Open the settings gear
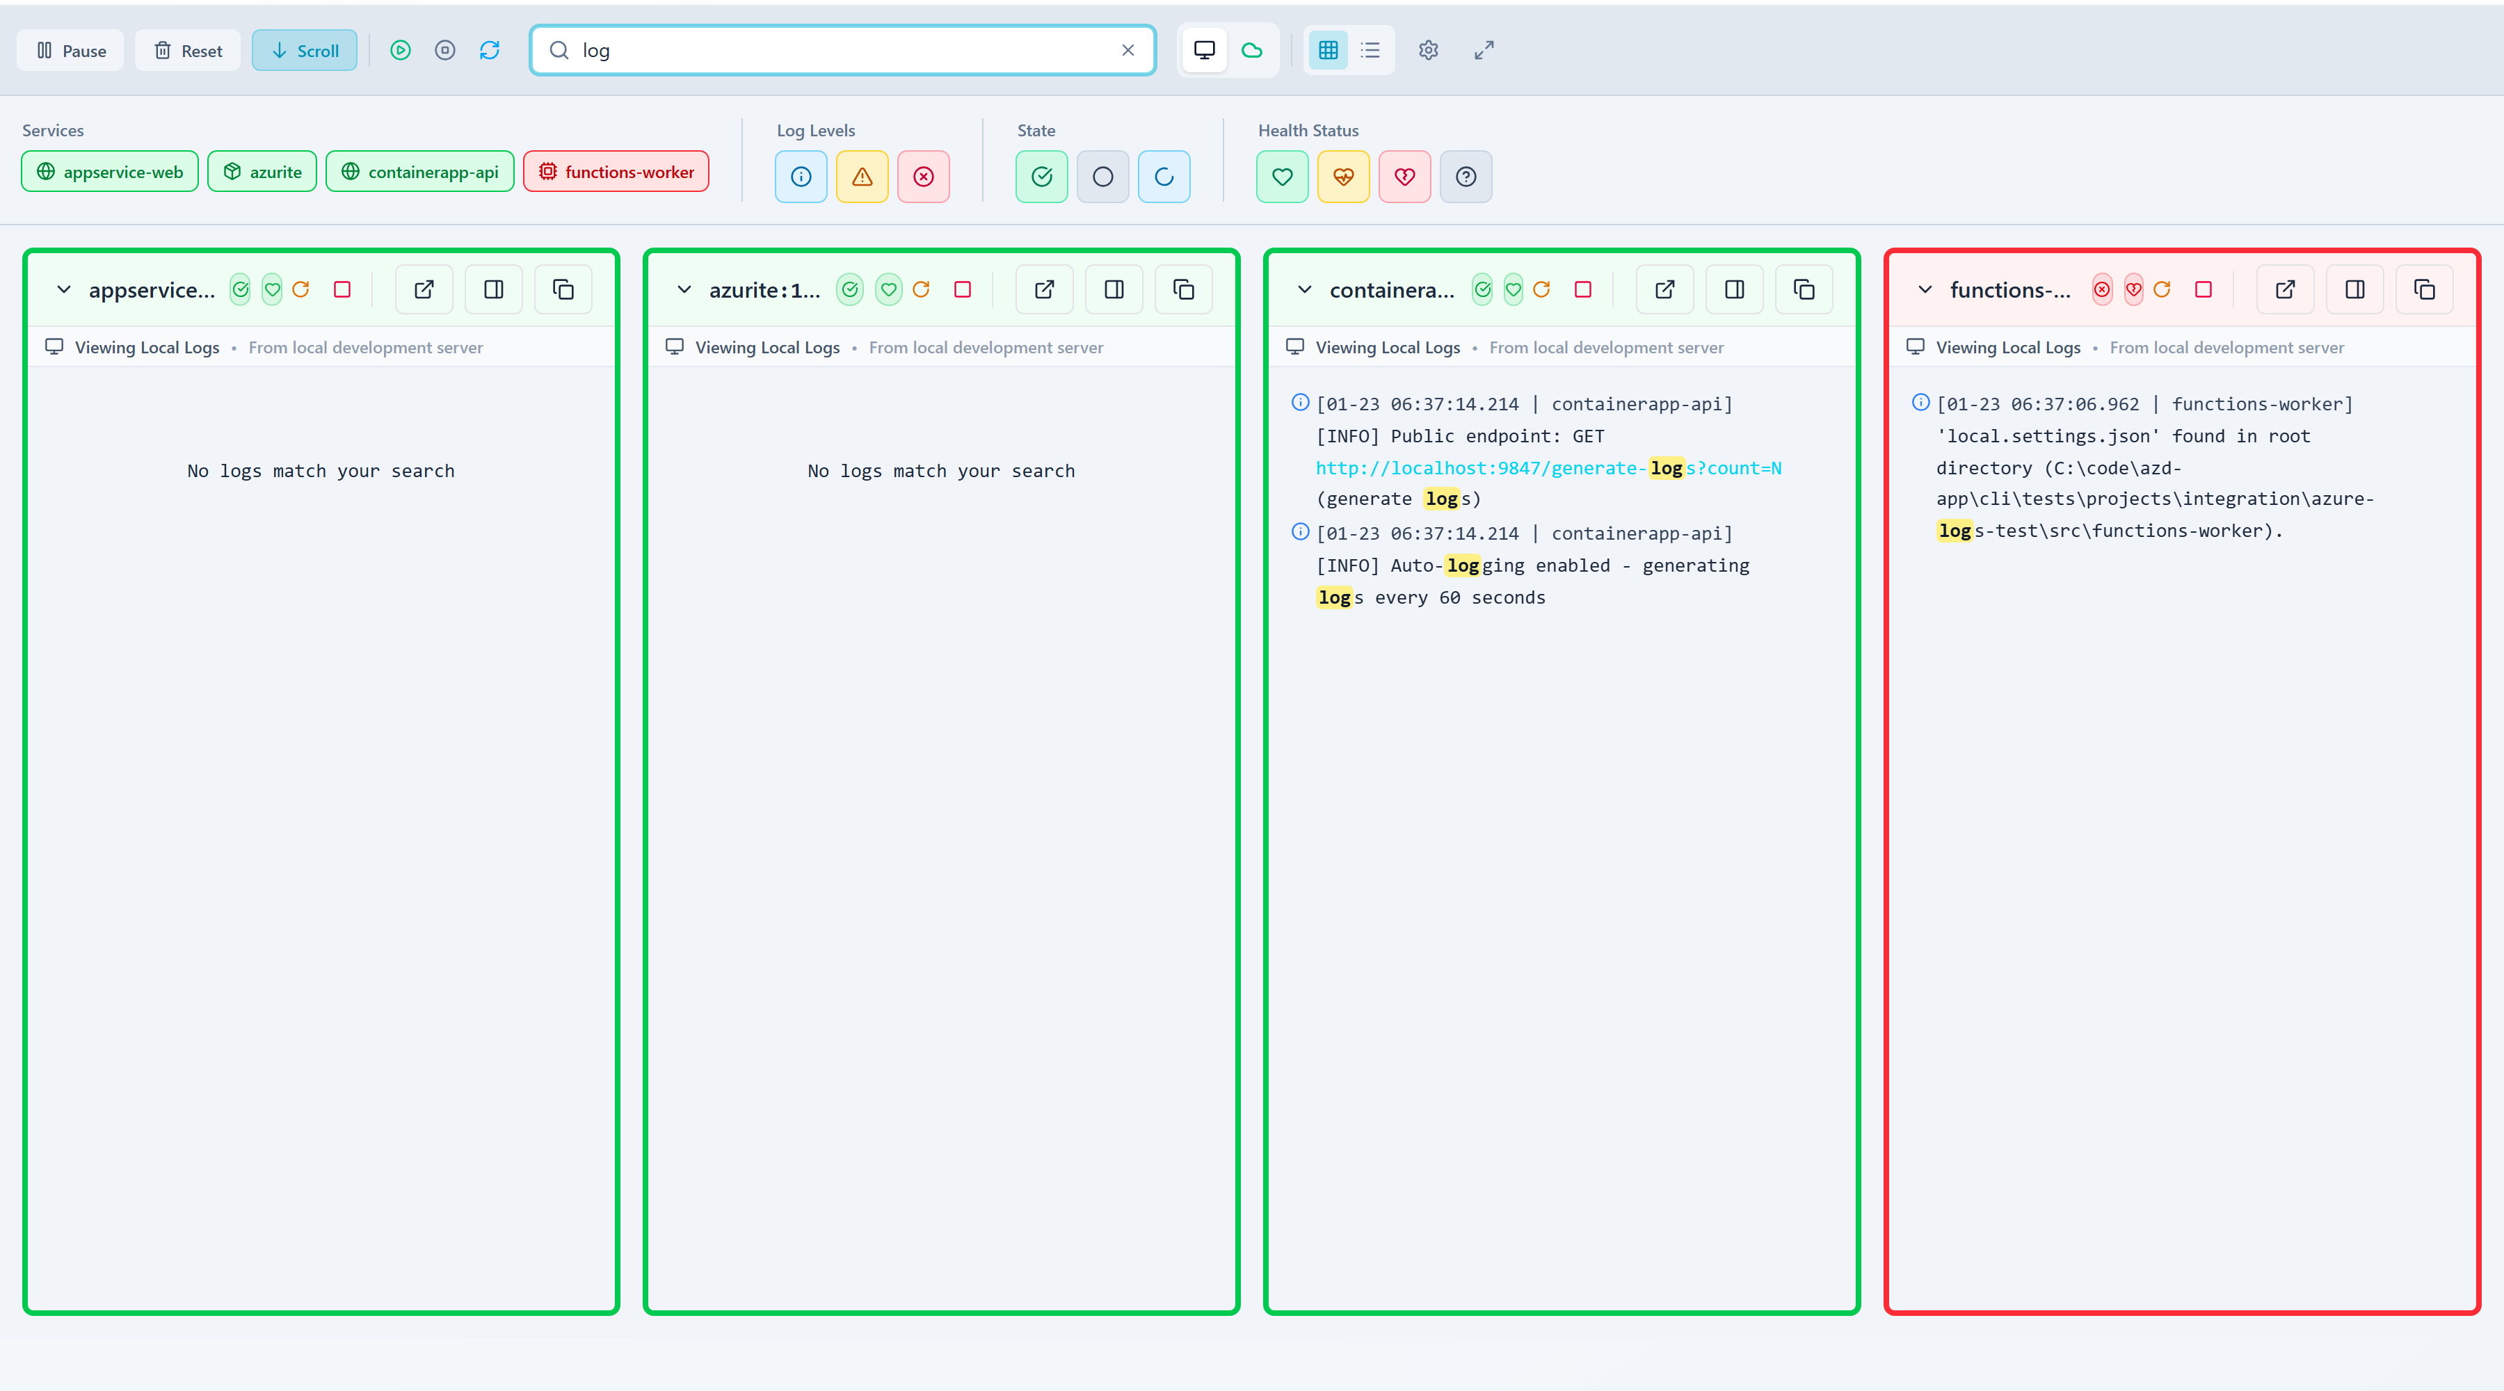This screenshot has width=2504, height=1391. point(1428,49)
